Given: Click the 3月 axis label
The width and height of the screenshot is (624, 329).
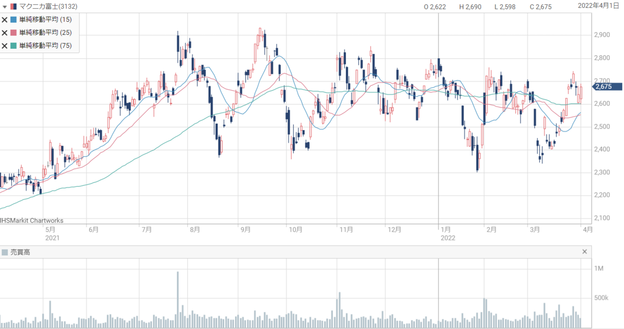Looking at the screenshot, I should [x=535, y=229].
